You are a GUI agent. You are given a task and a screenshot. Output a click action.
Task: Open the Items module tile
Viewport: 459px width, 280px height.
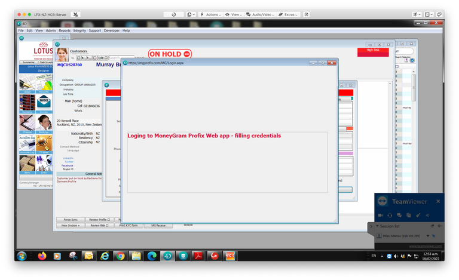tap(27, 165)
